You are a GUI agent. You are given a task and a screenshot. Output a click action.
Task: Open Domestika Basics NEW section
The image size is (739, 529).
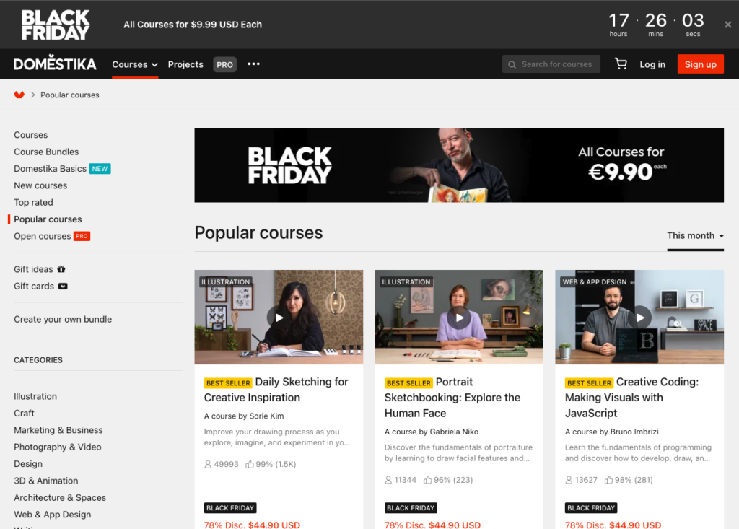(x=62, y=169)
